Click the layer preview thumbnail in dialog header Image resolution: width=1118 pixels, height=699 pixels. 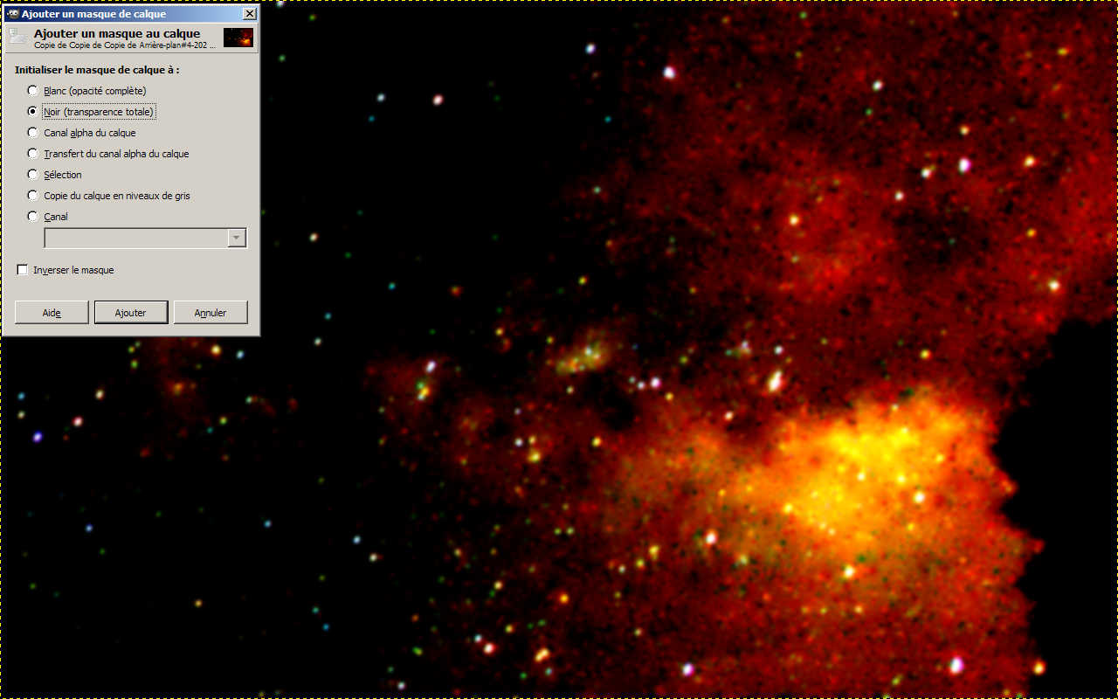238,38
